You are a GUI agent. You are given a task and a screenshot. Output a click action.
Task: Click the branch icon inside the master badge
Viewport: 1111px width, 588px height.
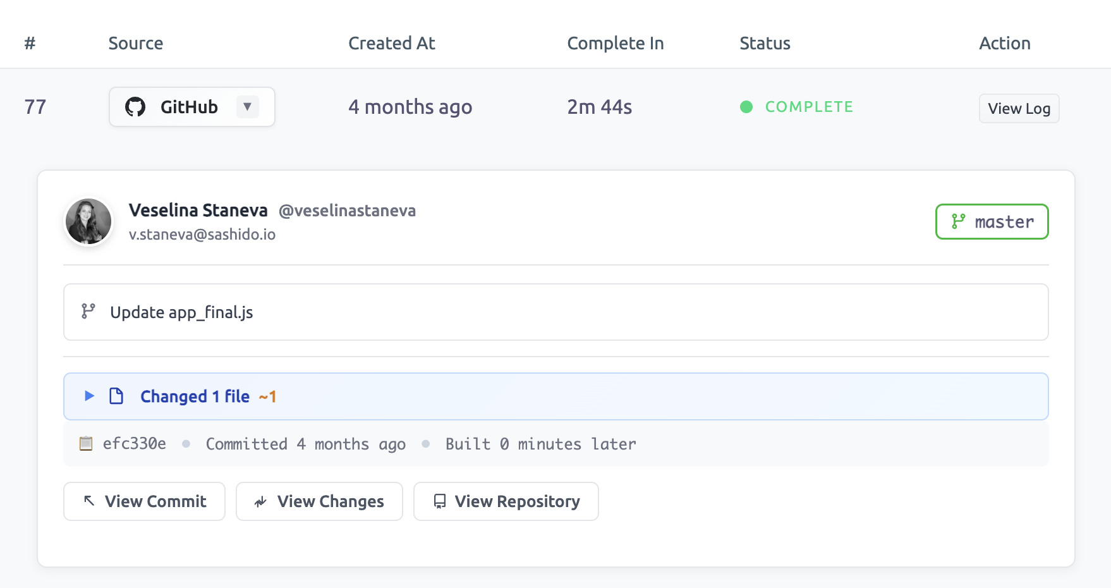pos(958,221)
